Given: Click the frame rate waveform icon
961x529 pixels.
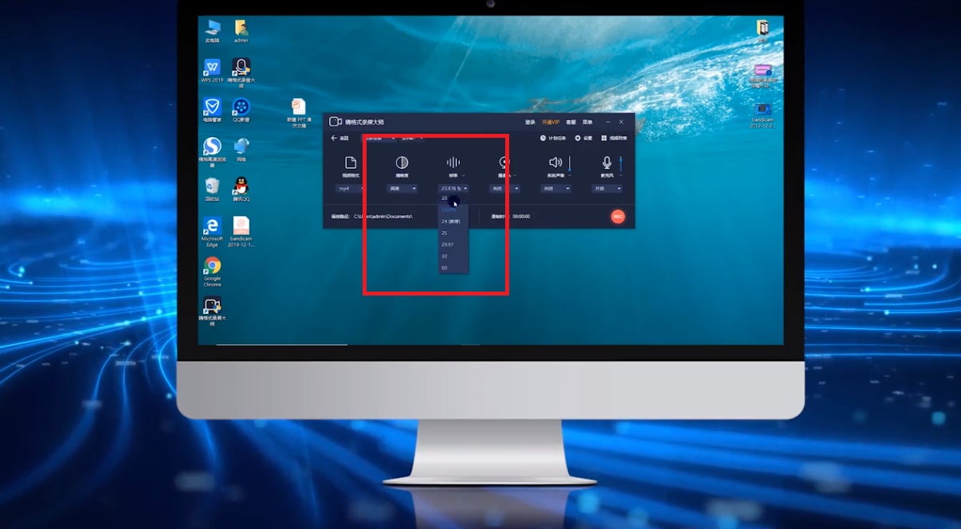Looking at the screenshot, I should pos(453,163).
